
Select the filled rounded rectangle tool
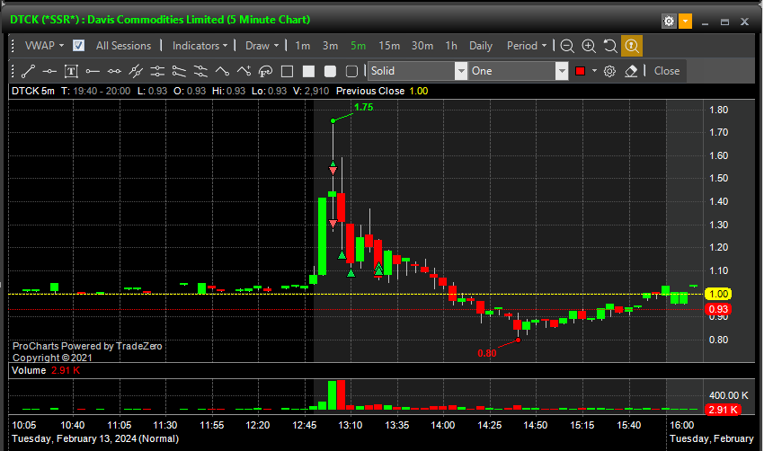[x=330, y=71]
